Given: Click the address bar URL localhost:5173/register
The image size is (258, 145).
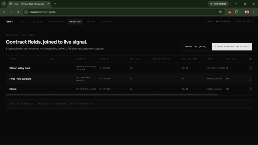Looking at the screenshot, I should click(43, 12).
